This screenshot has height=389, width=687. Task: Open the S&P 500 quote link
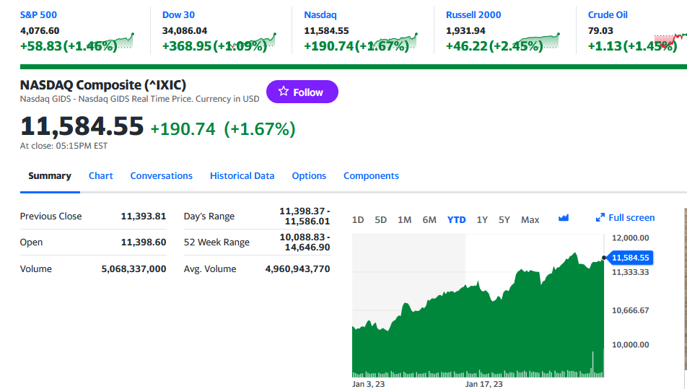tap(38, 15)
